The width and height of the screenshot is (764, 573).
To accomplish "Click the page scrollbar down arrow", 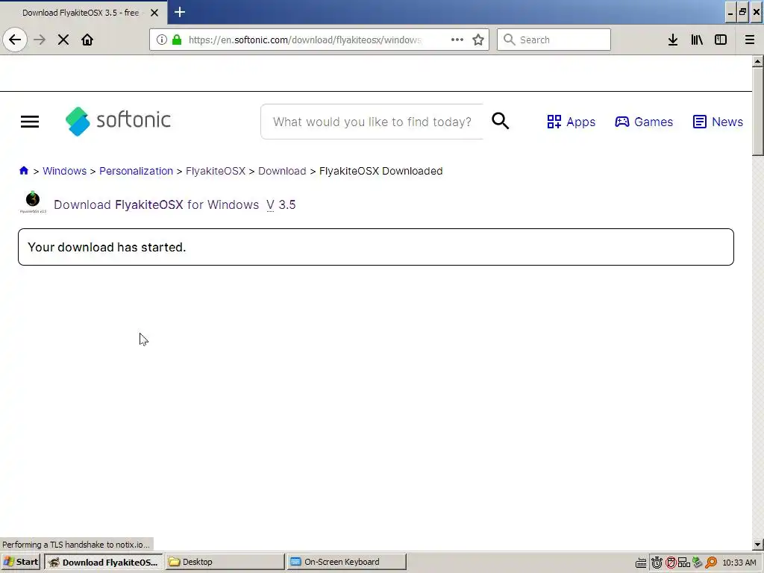I will [x=758, y=544].
